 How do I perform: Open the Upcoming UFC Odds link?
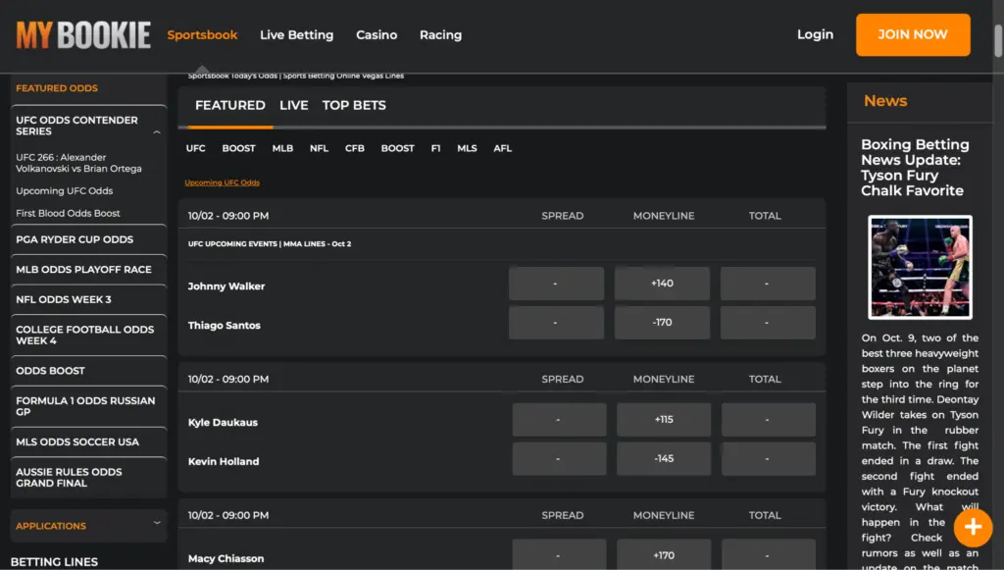[x=222, y=182]
